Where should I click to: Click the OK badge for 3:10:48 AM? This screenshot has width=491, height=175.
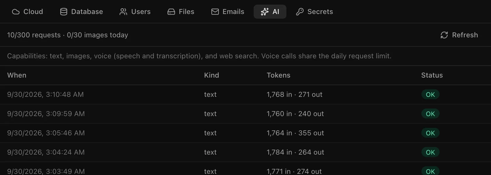[x=430, y=94]
